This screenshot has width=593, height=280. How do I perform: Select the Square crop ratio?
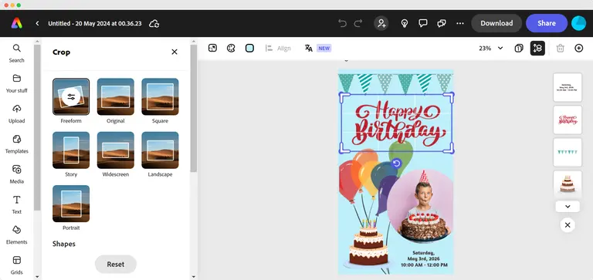[x=160, y=96]
